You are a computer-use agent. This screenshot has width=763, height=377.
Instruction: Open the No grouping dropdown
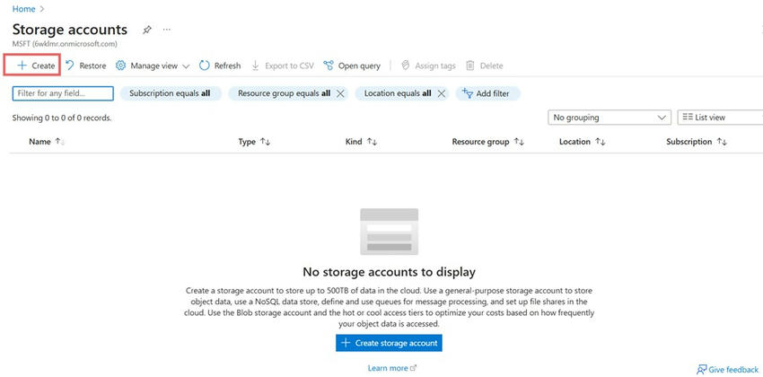click(x=610, y=118)
